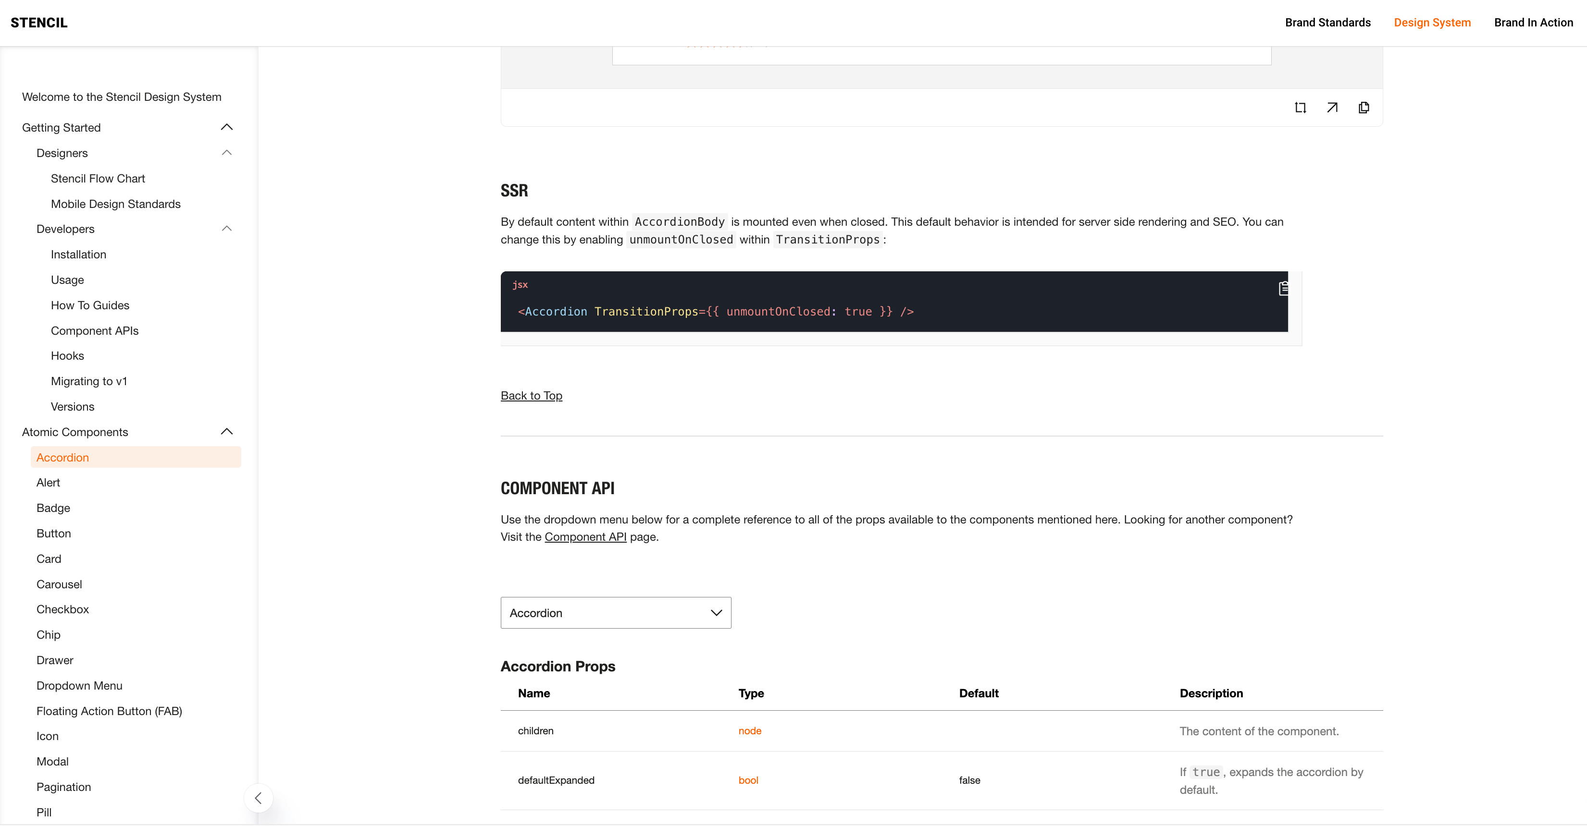
Task: Click the 'Accordion Props' table heading
Action: coord(558,667)
